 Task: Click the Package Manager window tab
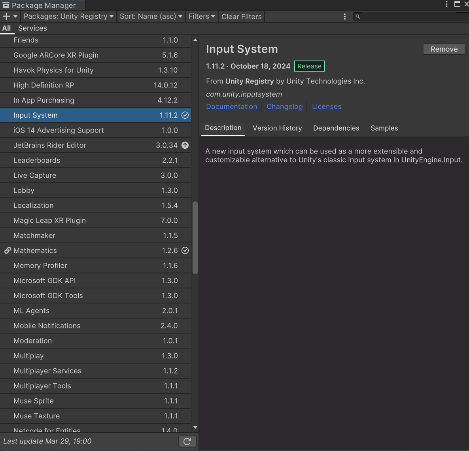point(42,5)
